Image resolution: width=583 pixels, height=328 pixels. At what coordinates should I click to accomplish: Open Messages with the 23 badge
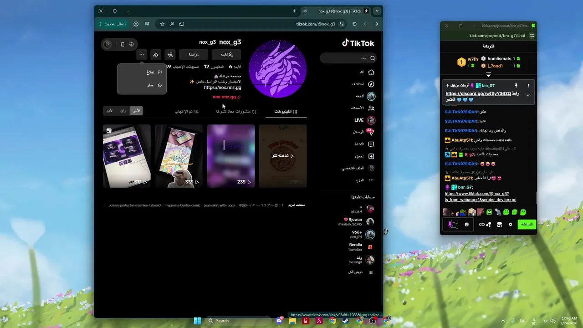click(371, 132)
